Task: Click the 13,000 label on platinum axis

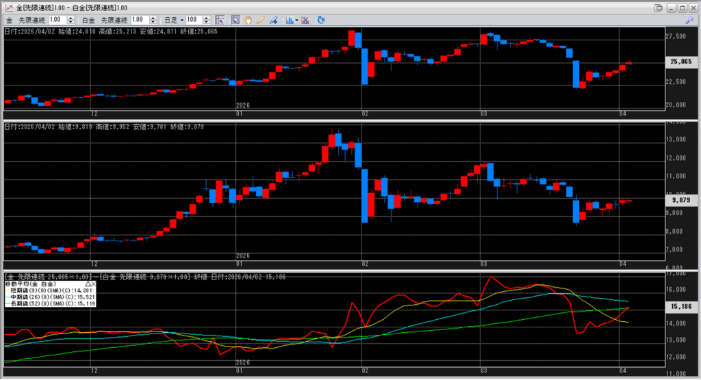Action: coord(676,139)
